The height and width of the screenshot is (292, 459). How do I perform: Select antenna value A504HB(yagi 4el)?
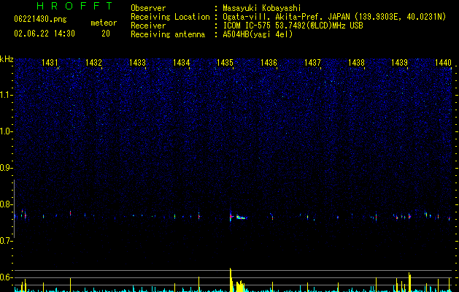click(258, 34)
